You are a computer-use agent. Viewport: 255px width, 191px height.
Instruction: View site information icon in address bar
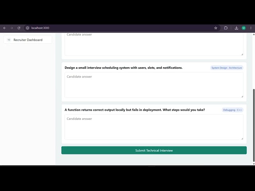pyautogui.click(x=27, y=28)
